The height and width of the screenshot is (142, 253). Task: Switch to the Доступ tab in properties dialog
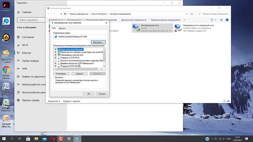point(62,28)
